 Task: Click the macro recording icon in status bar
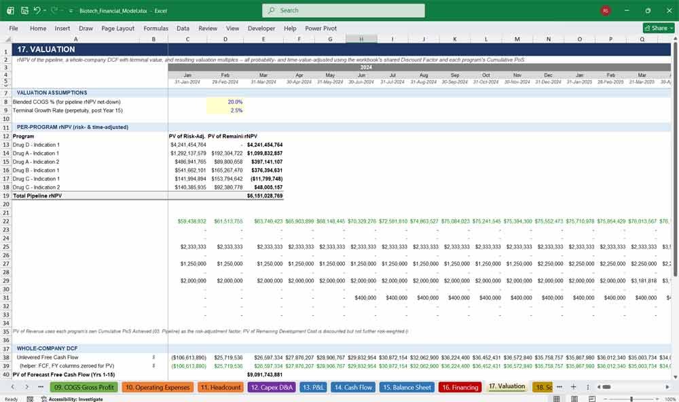coord(30,399)
